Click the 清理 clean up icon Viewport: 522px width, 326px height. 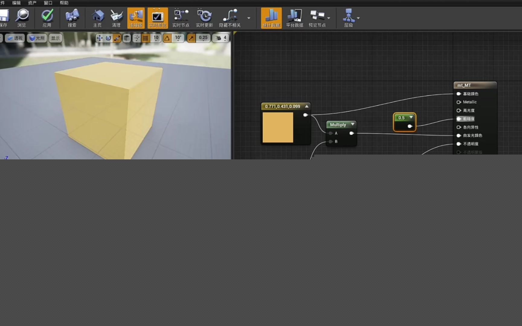(x=116, y=16)
